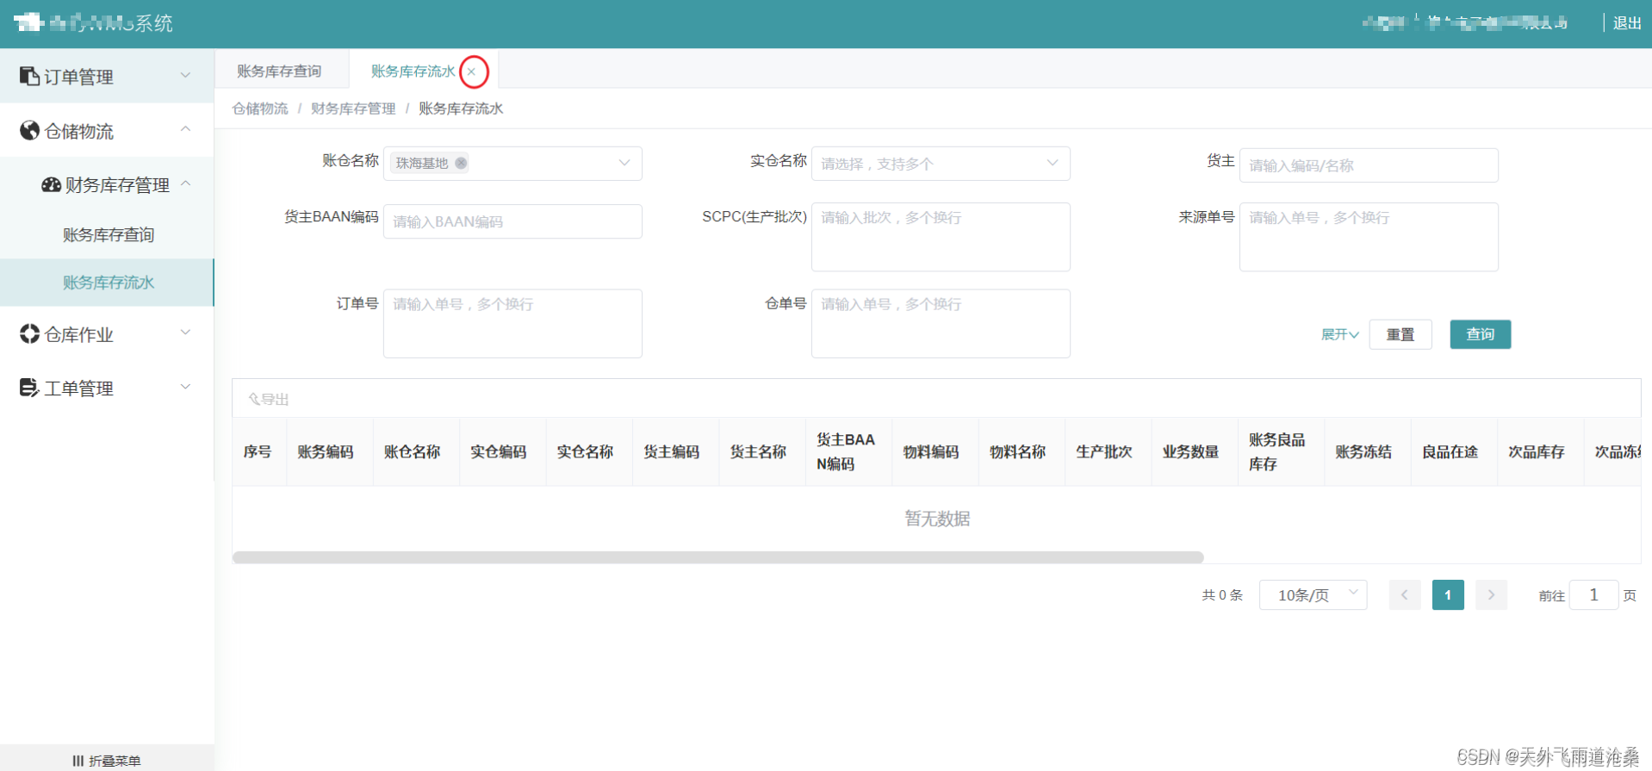Open the 工单管理 menu item
The width and height of the screenshot is (1652, 771).
[x=107, y=388]
